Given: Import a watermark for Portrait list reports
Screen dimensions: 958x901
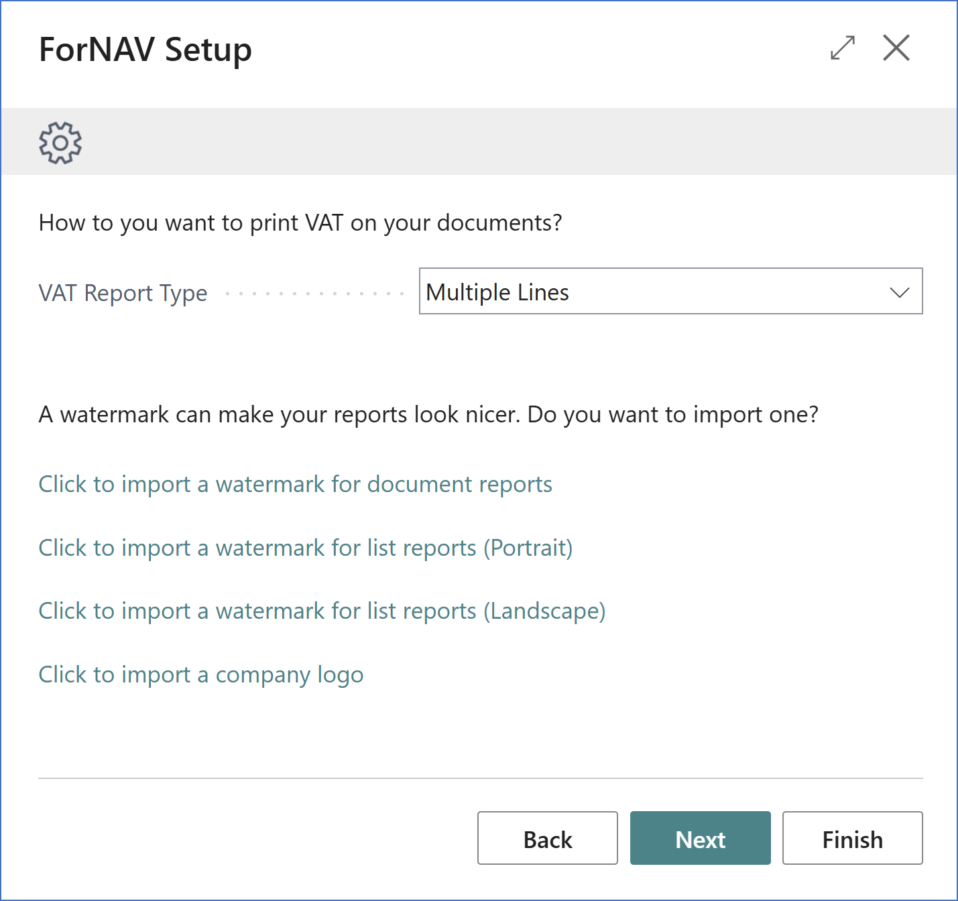Looking at the screenshot, I should 306,548.
